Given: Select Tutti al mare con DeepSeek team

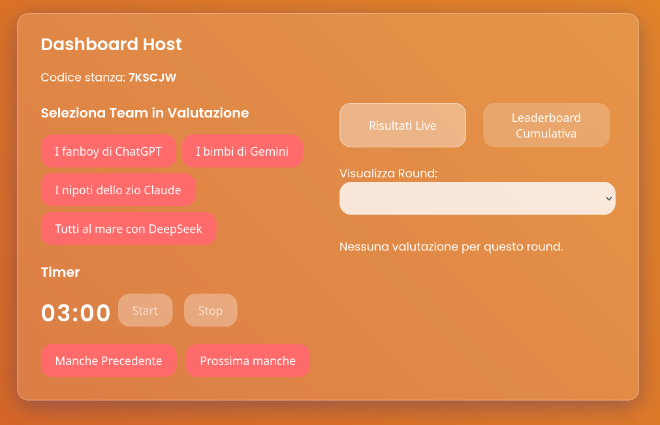Looking at the screenshot, I should pyautogui.click(x=129, y=229).
